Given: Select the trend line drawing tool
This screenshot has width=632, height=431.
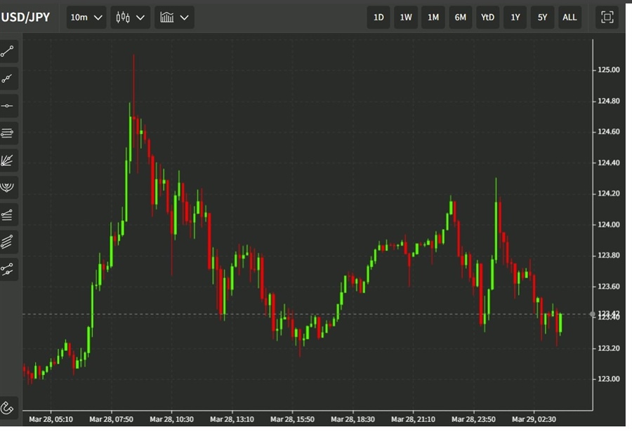Looking at the screenshot, I should click(7, 52).
